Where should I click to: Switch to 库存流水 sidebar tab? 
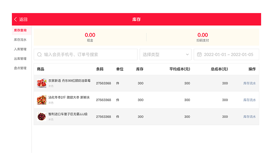[20, 40]
